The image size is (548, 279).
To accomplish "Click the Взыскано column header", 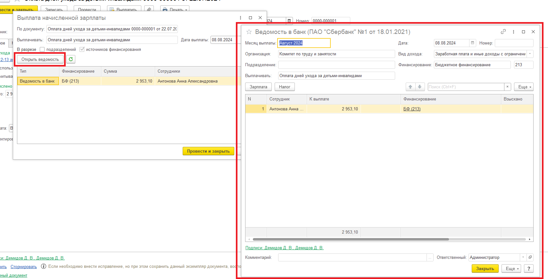I will 517,99.
